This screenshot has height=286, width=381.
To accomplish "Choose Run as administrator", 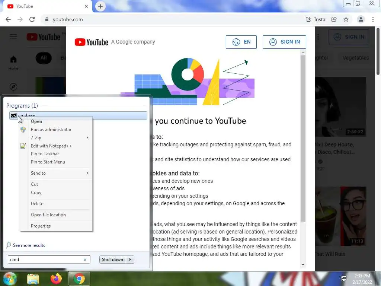I will pyautogui.click(x=51, y=130).
